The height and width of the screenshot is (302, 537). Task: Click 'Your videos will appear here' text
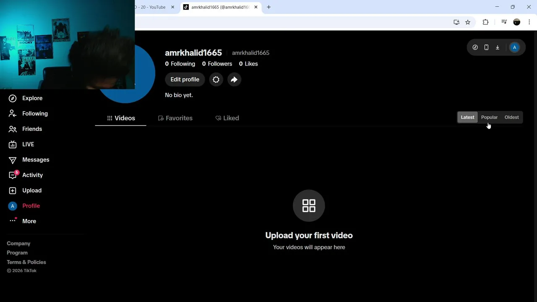tap(309, 247)
